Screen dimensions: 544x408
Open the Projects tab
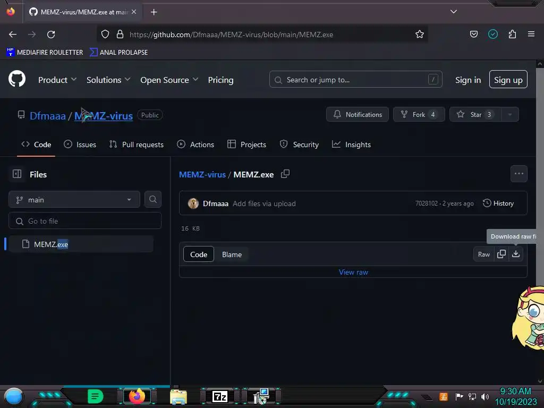point(246,144)
